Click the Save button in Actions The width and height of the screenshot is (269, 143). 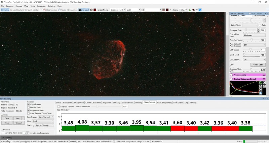tap(17, 118)
